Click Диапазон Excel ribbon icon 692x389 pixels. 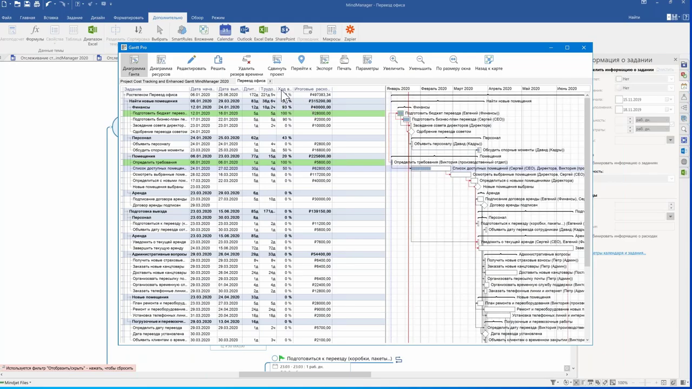point(92,30)
